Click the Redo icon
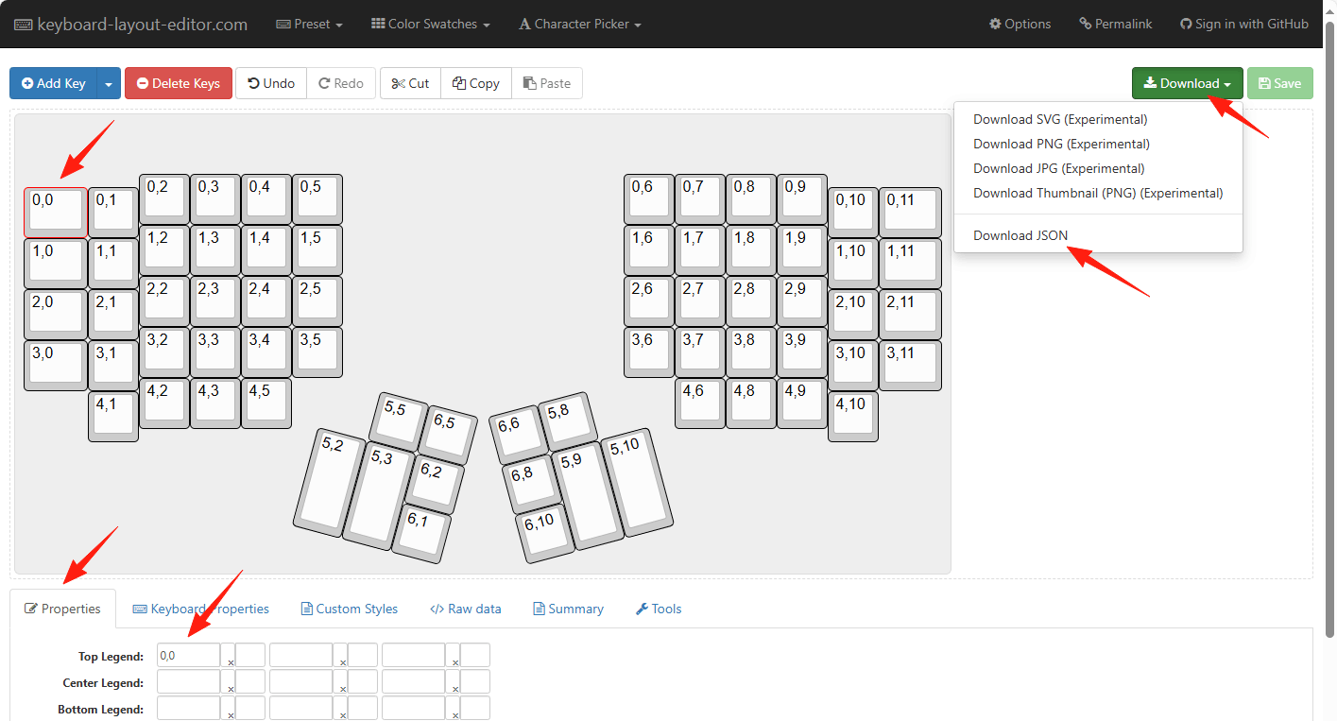 (326, 83)
